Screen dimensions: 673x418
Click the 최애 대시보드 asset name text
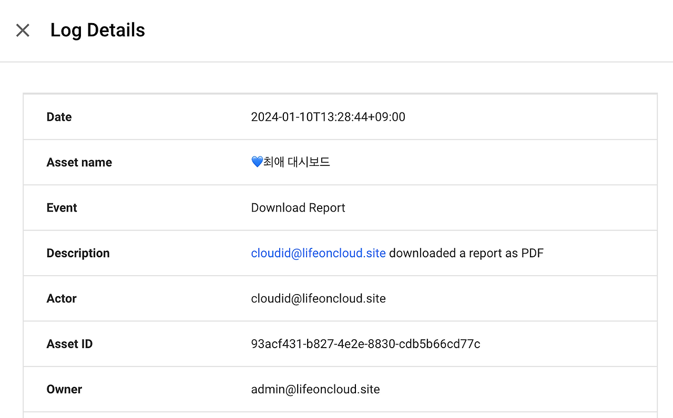click(x=297, y=162)
